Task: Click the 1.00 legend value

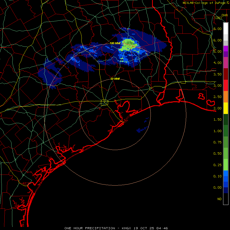Action: click(217, 131)
